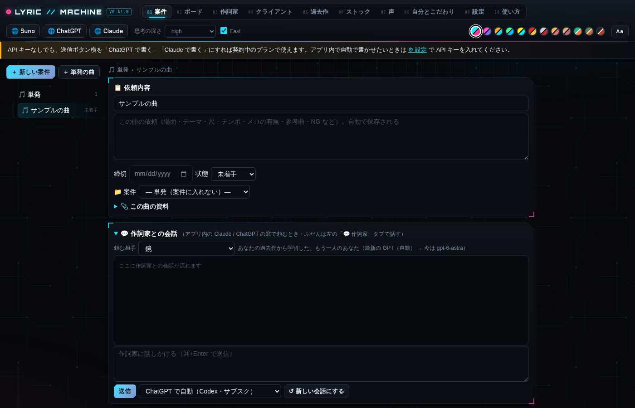Switch to the 04 クライアント tab
635x408 pixels.
pos(270,12)
